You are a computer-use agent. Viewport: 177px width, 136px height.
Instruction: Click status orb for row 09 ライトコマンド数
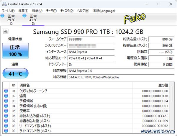point(6,131)
